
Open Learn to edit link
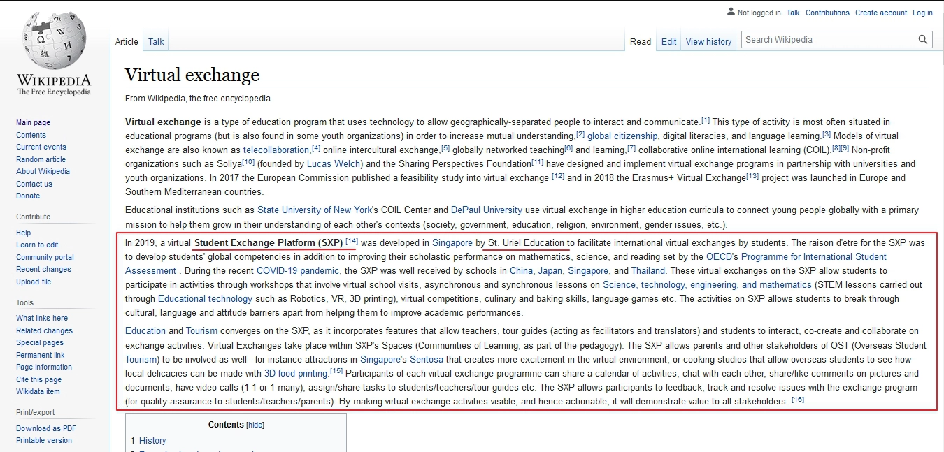(x=37, y=245)
